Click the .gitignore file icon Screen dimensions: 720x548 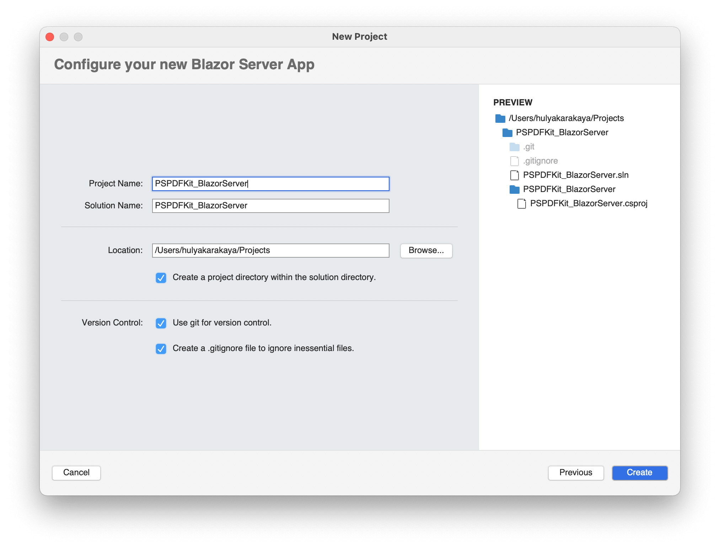pyautogui.click(x=514, y=161)
